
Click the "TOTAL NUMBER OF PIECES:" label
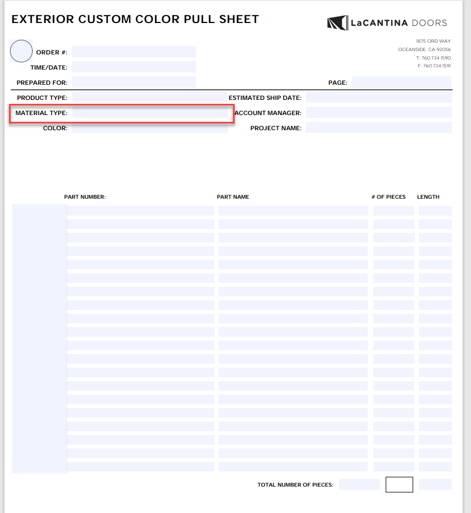click(295, 485)
